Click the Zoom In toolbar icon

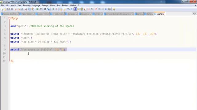pyautogui.click(x=53, y=9)
